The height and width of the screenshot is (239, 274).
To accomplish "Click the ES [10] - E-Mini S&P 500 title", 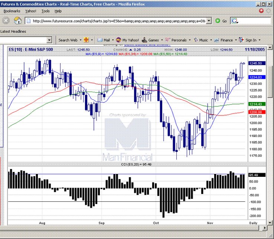I will tap(31, 50).
